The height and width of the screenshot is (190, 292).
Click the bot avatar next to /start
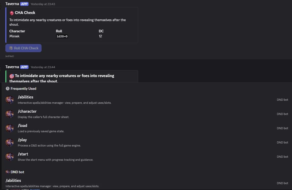tap(10, 157)
